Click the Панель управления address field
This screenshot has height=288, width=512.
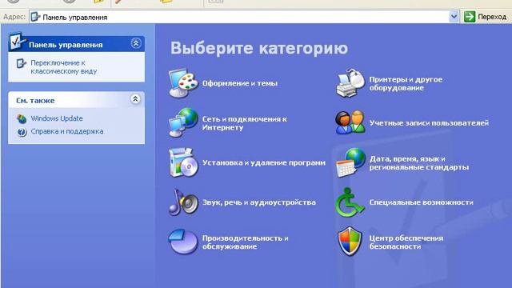pyautogui.click(x=244, y=17)
